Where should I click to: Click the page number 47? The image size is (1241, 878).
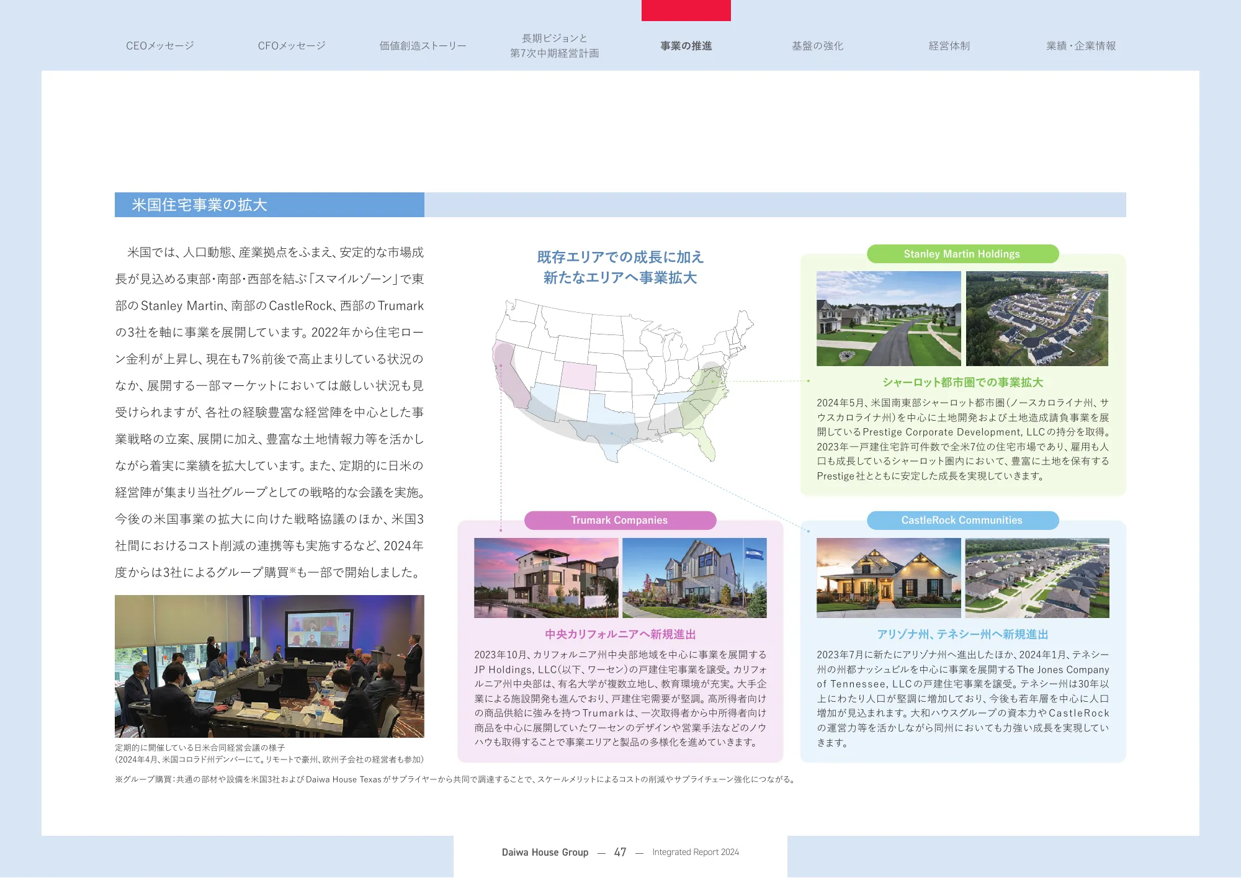click(x=620, y=852)
